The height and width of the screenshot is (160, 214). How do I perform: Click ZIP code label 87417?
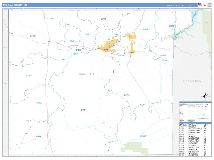[x=88, y=34]
